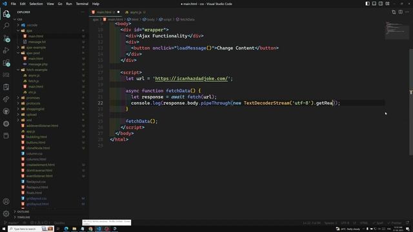Open the Manage gear icon

point(6,213)
